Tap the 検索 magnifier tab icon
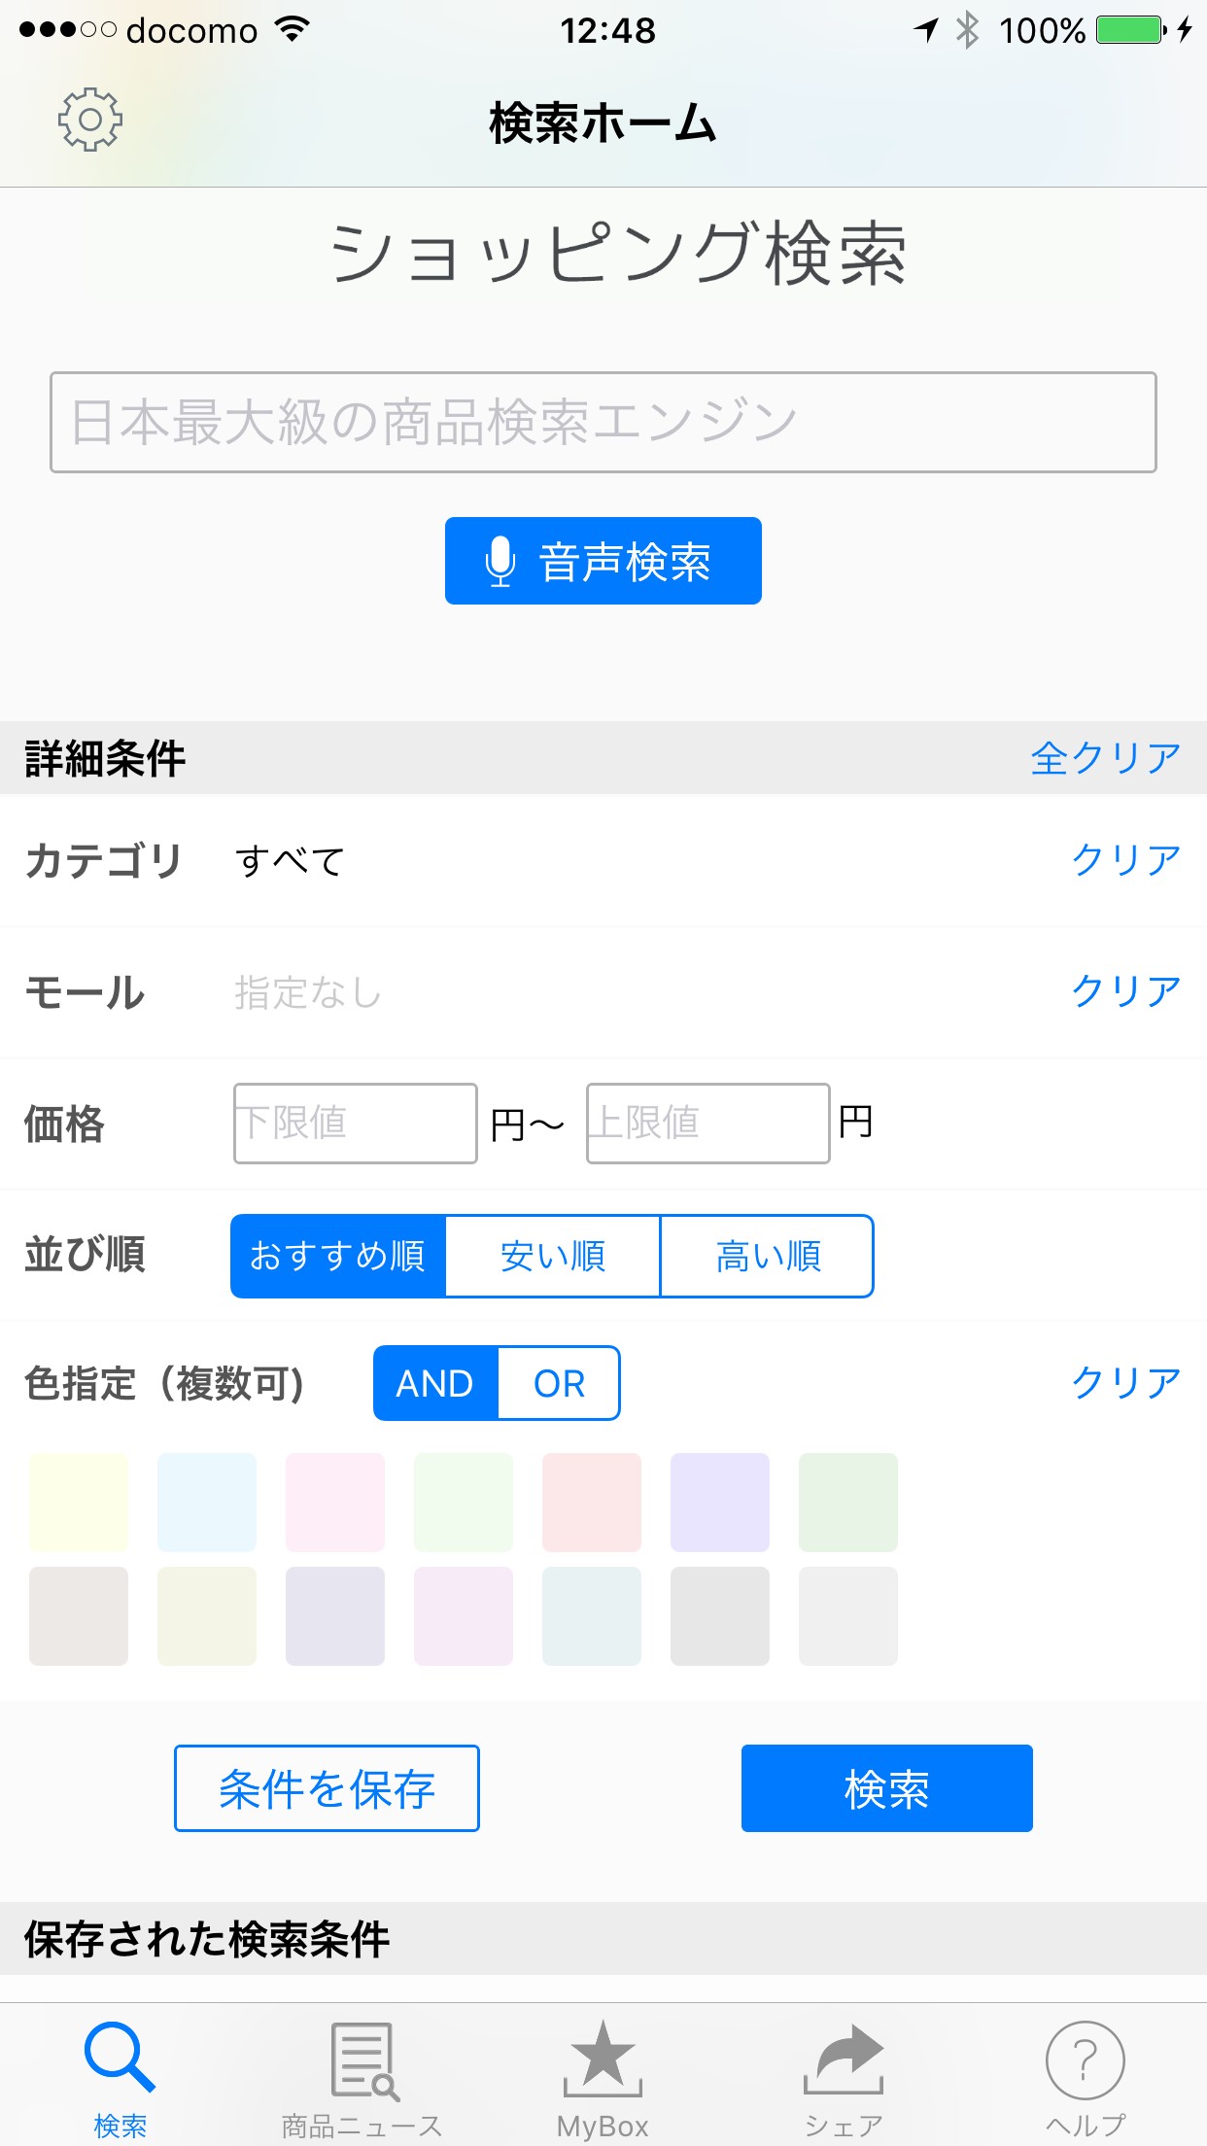This screenshot has width=1207, height=2146. point(120,2060)
